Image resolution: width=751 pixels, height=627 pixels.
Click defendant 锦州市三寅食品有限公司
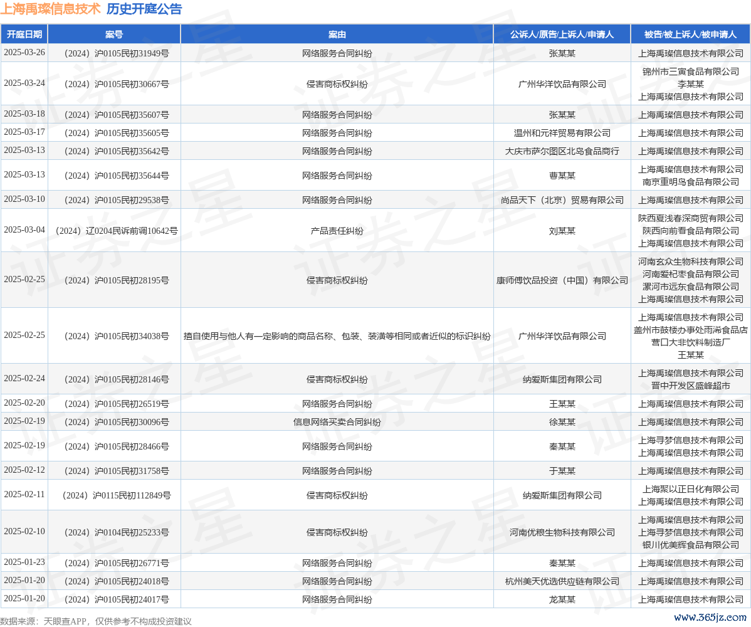[x=691, y=71]
